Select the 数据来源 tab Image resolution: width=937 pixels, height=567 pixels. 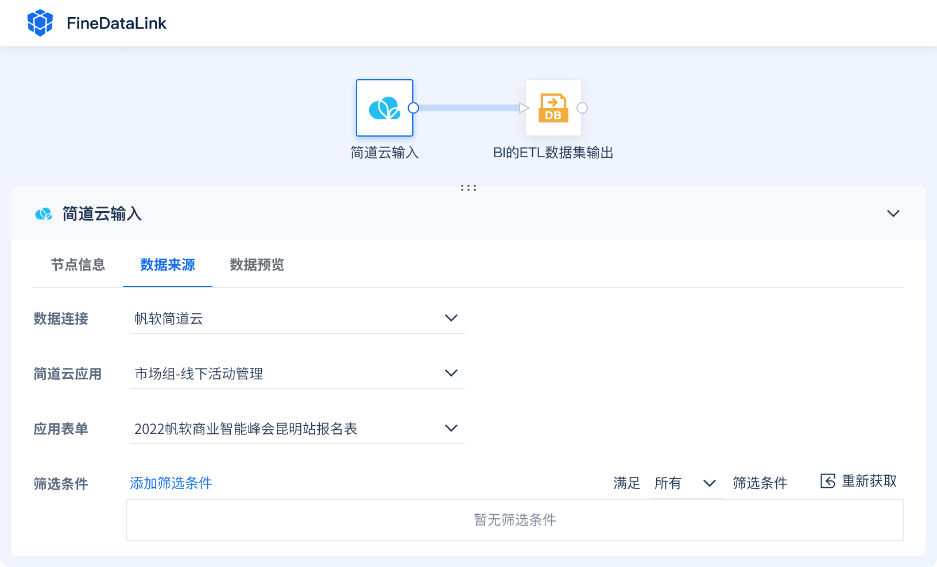point(168,265)
